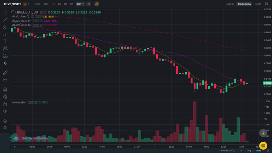Click the 16:07:15 (UTC) timezone label
Viewport: 272px width, 153px height.
tap(227, 151)
